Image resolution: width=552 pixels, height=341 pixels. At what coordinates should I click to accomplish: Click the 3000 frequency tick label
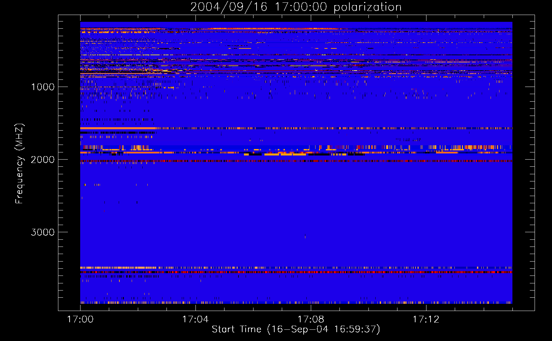click(x=43, y=232)
